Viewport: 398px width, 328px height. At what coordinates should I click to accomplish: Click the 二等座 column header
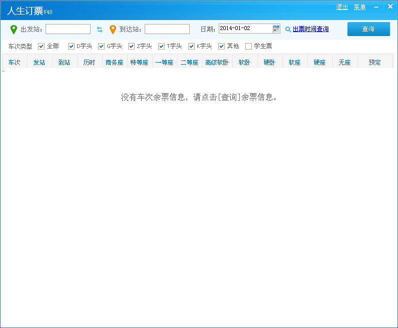point(190,63)
